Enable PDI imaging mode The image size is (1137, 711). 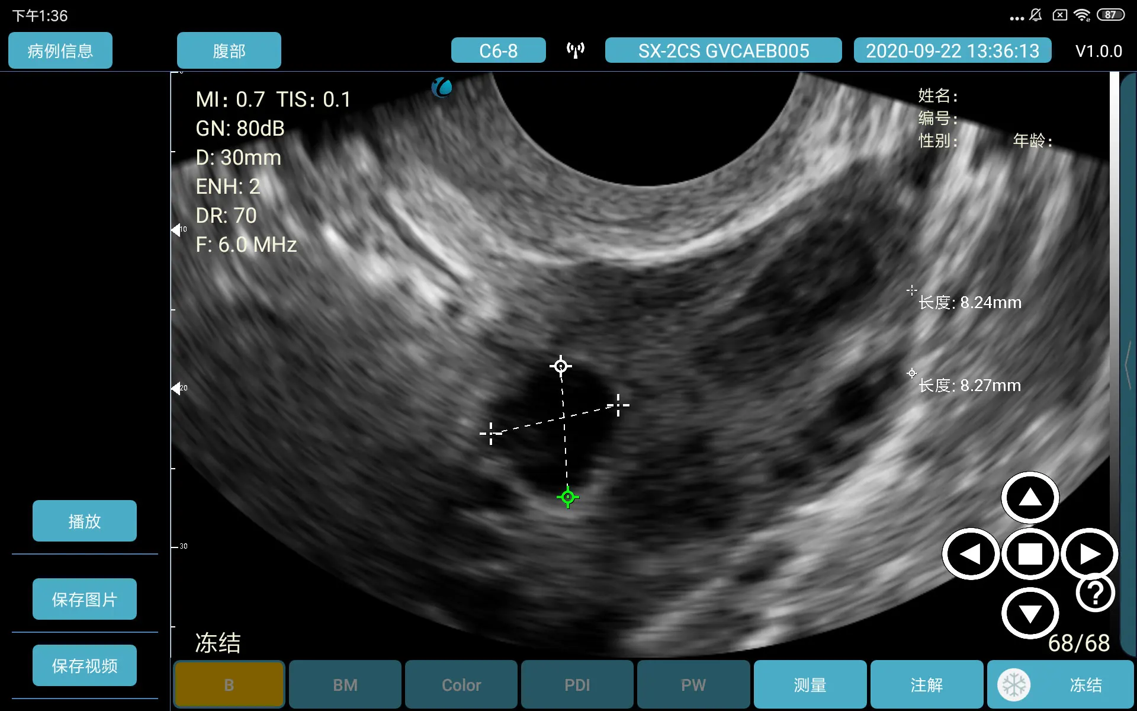[577, 684]
